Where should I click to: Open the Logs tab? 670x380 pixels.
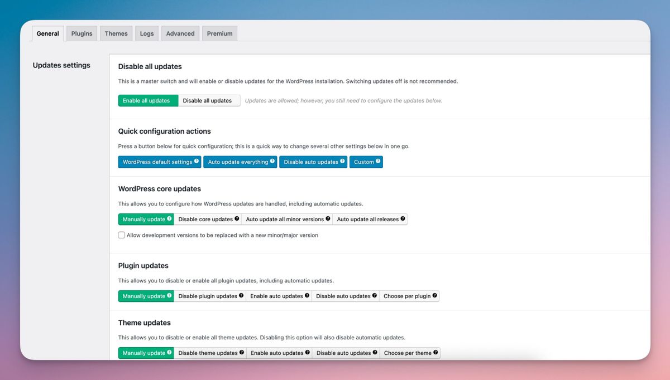pos(147,33)
